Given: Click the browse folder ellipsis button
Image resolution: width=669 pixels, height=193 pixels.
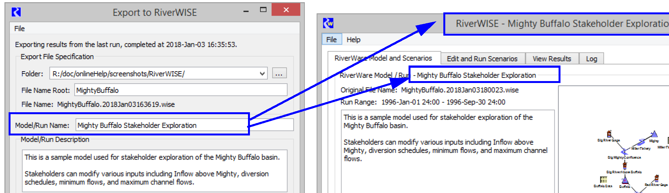Looking at the screenshot, I should click(x=279, y=73).
